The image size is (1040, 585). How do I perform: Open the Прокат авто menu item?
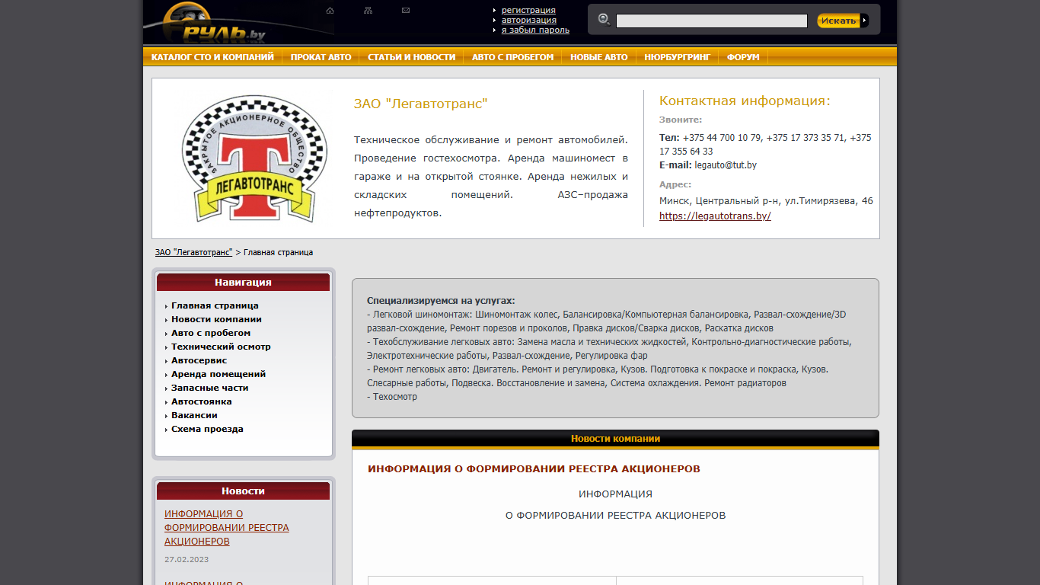tap(321, 57)
